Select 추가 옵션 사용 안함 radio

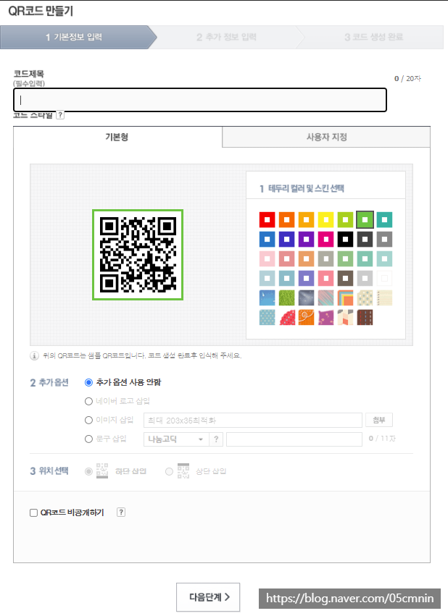(x=88, y=382)
